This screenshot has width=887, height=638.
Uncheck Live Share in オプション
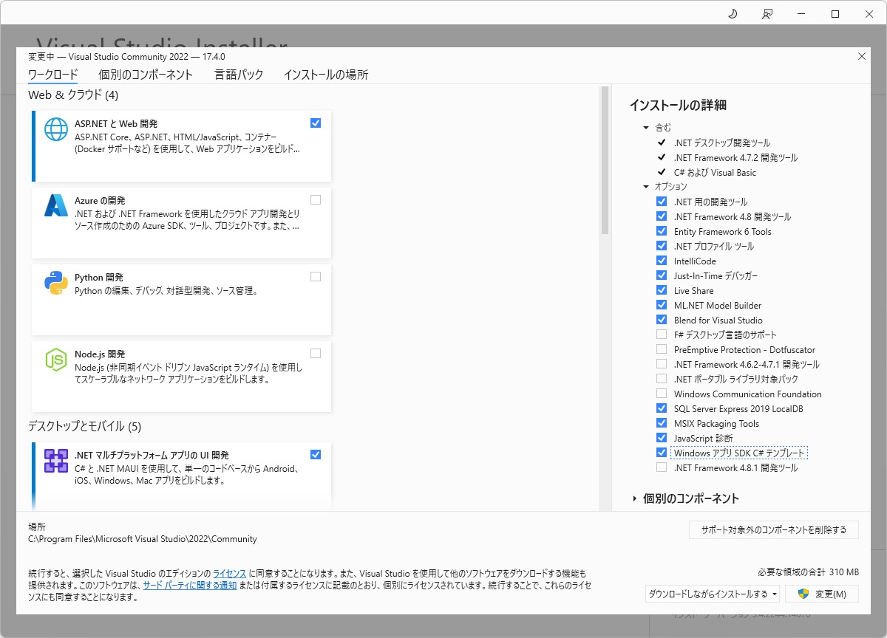pos(661,290)
